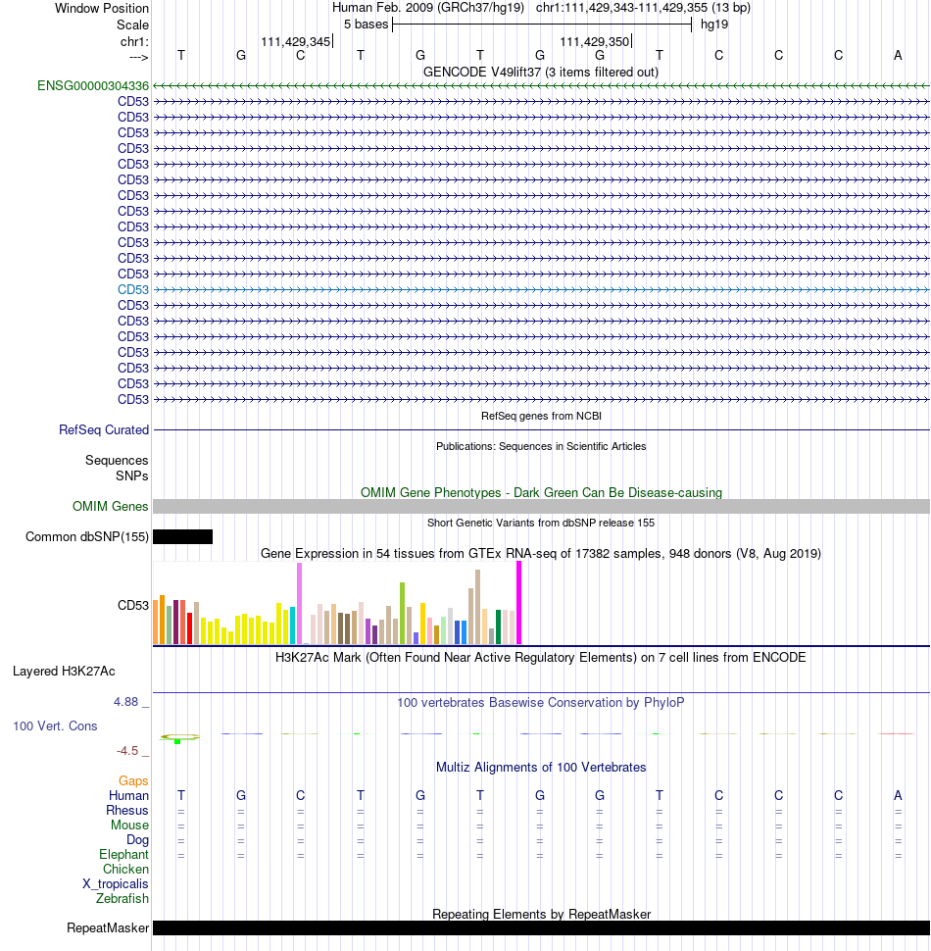The height and width of the screenshot is (951, 931).
Task: Click the black dbSNP variant block
Action: pyautogui.click(x=182, y=536)
